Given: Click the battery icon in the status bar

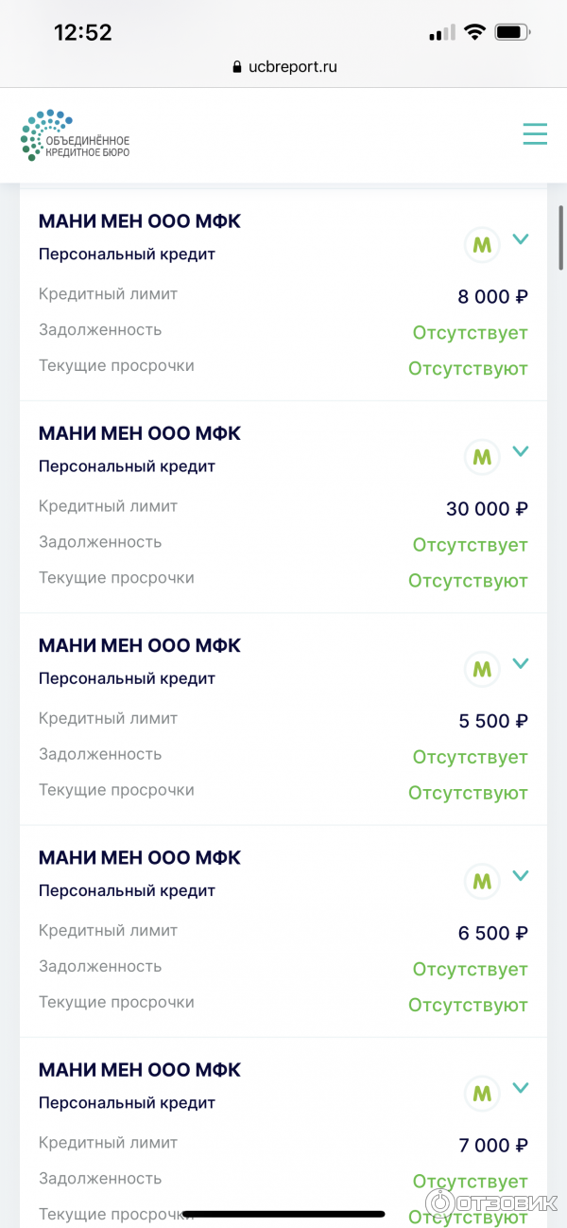Looking at the screenshot, I should (x=511, y=32).
